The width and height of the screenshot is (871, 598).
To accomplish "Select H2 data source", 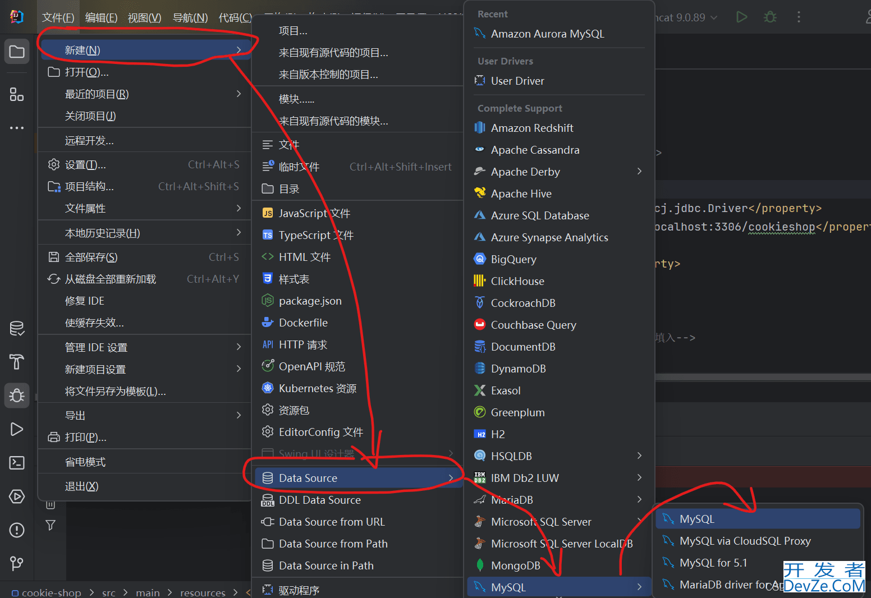I will [560, 434].
